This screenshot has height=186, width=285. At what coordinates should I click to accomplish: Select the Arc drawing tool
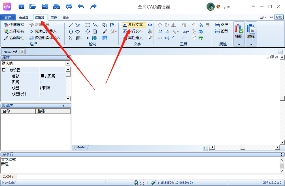coord(88,31)
